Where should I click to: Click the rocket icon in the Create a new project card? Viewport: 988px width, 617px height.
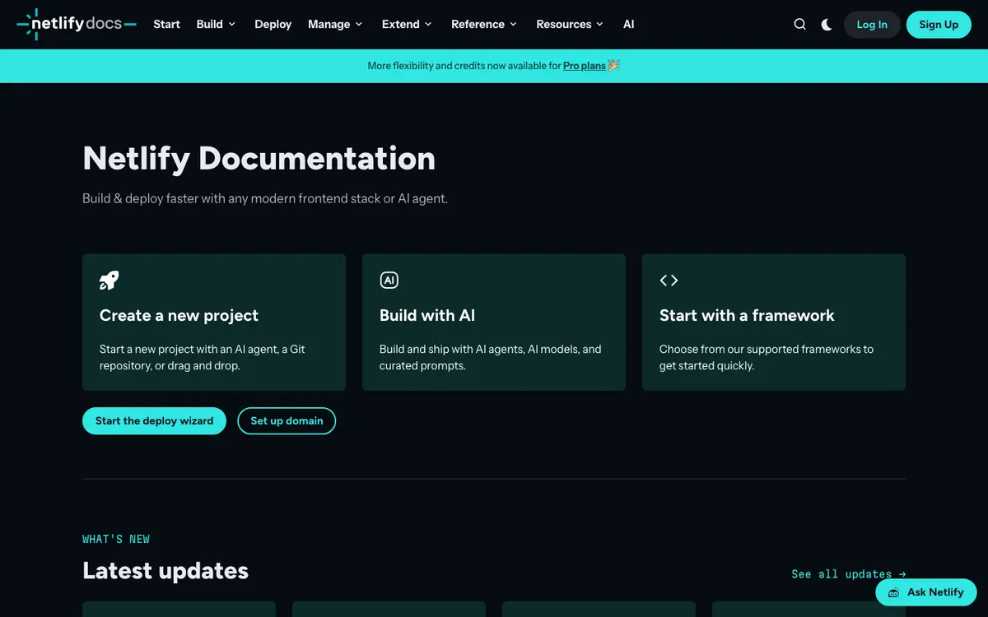[109, 281]
